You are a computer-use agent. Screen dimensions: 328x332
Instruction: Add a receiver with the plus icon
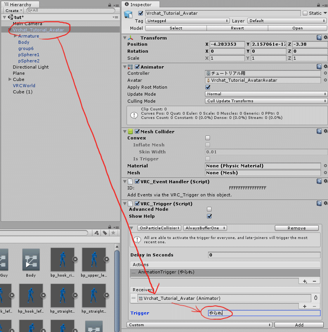coord(305,306)
